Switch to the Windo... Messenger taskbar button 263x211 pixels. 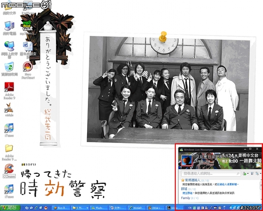coord(98,208)
